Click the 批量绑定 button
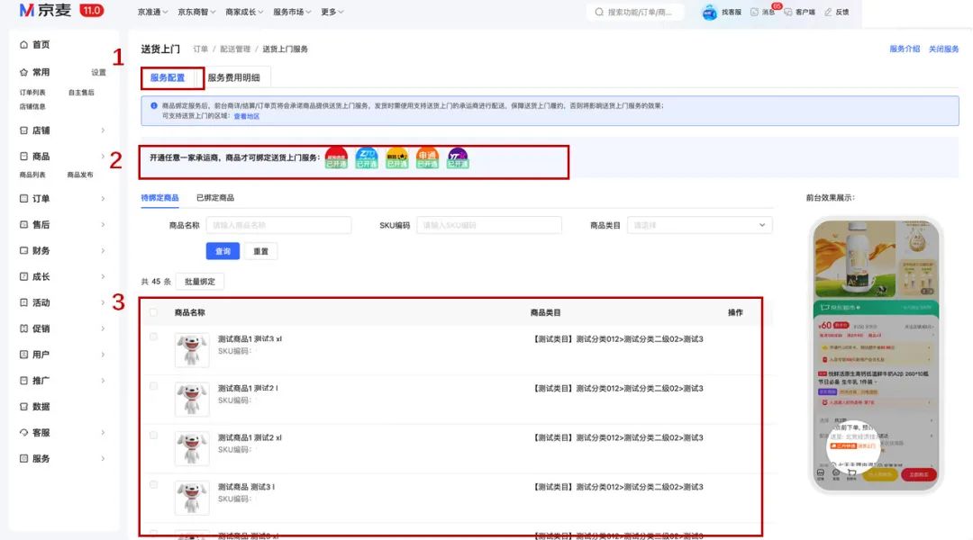Viewport: 973px width, 540px height. click(x=200, y=282)
